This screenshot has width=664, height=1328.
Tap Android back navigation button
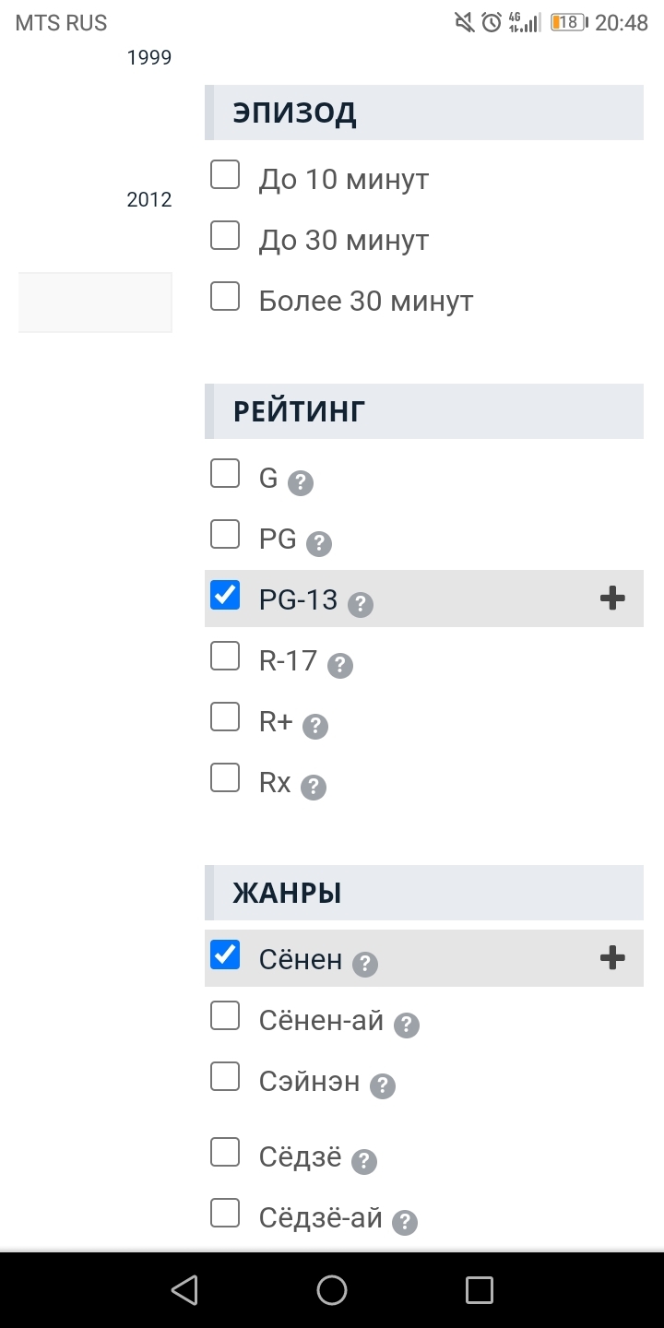pos(184,1289)
